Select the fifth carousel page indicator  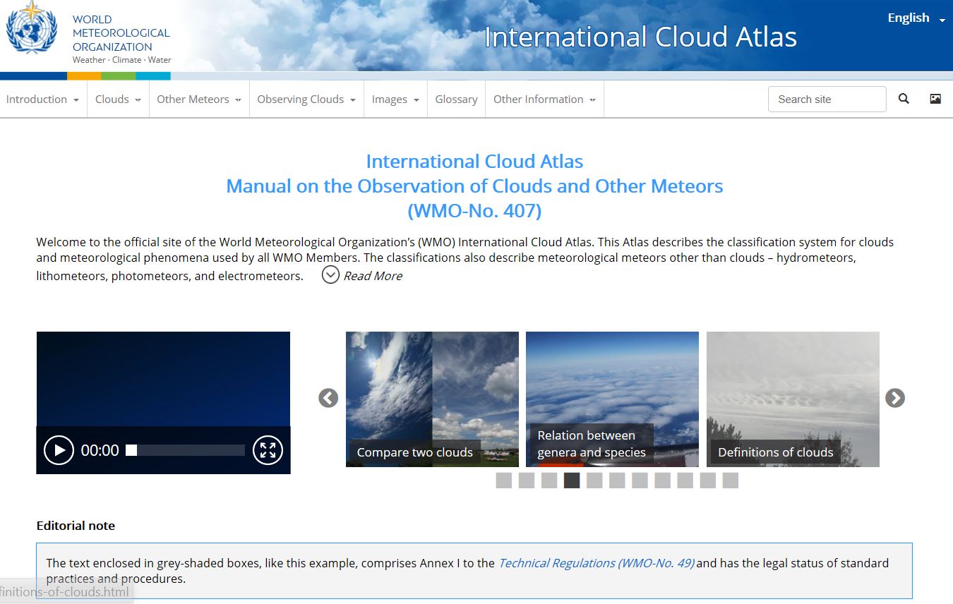pos(594,481)
